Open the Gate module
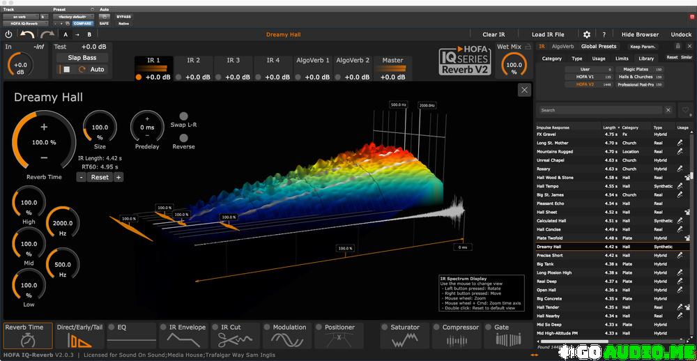 pos(508,336)
